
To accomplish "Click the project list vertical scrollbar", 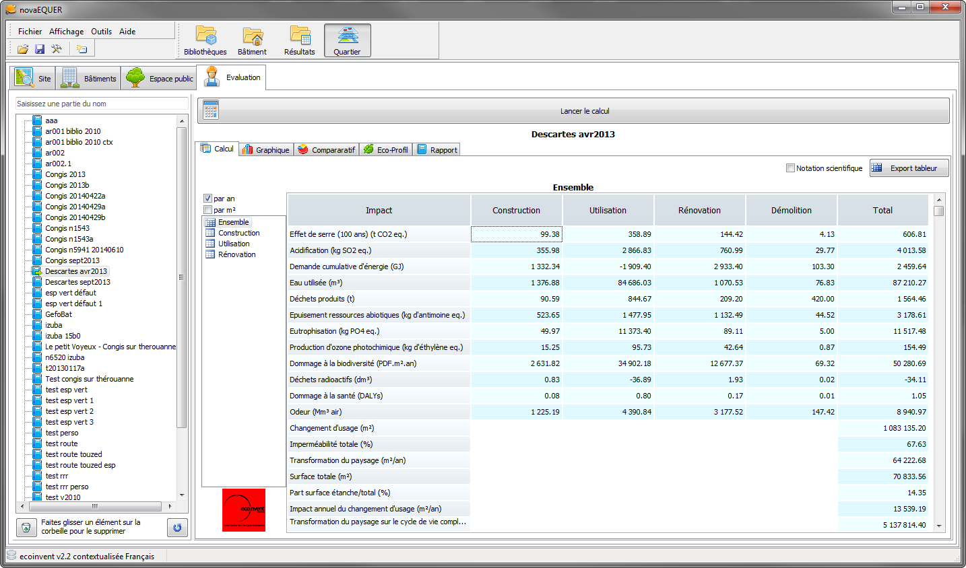I will coord(181,277).
